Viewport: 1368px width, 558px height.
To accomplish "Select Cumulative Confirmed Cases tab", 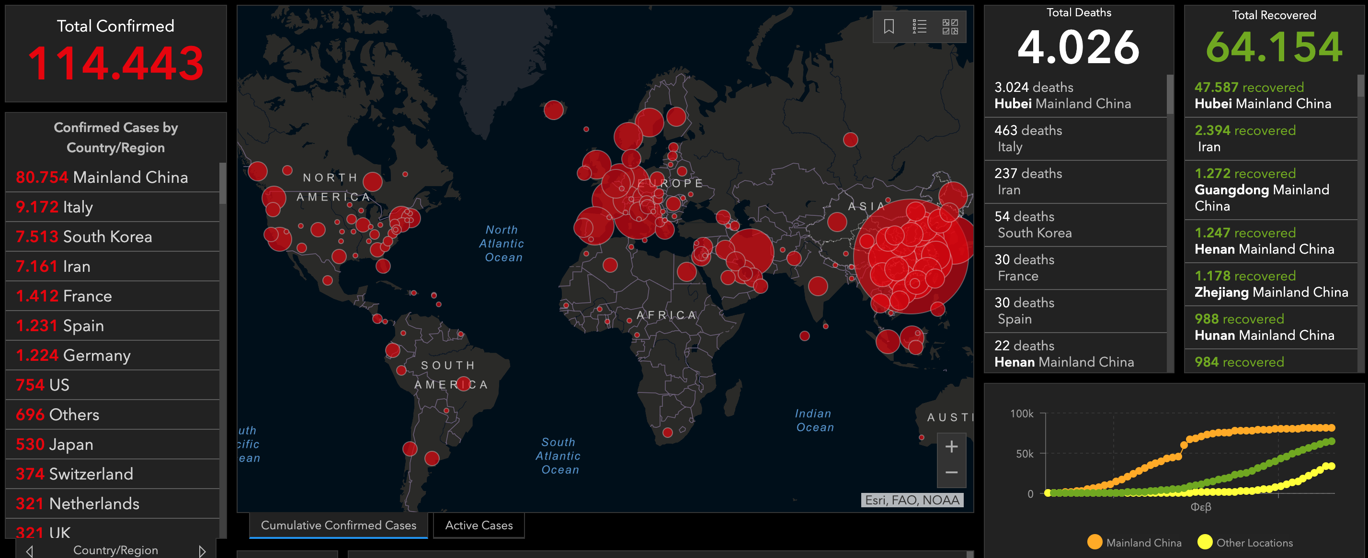I will [x=338, y=525].
